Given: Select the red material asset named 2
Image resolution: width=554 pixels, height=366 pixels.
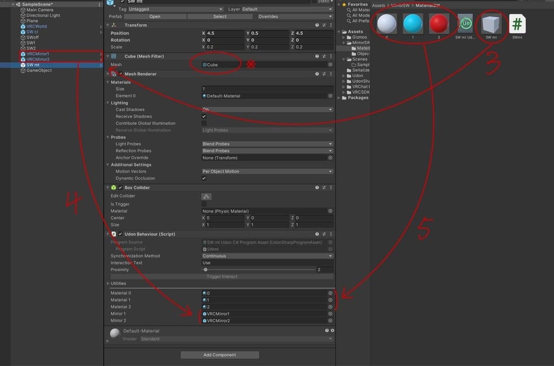Looking at the screenshot, I should point(439,24).
